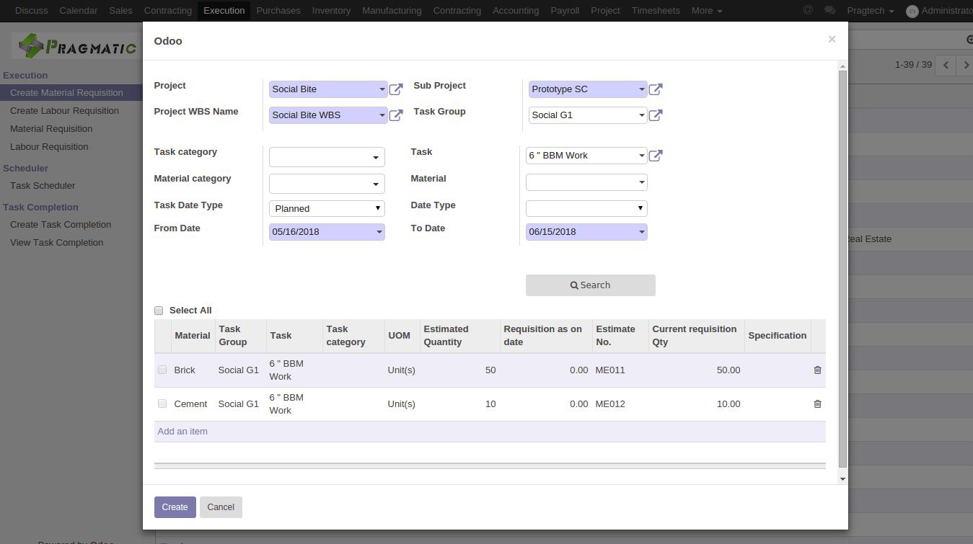The image size is (973, 544).
Task: Click the Create button
Action: [175, 507]
